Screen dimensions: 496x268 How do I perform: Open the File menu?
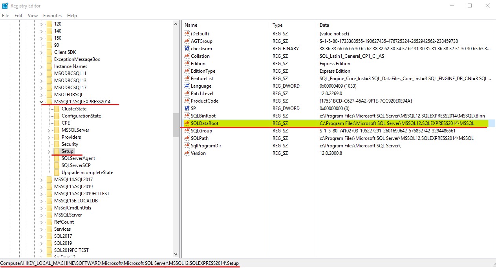5,16
